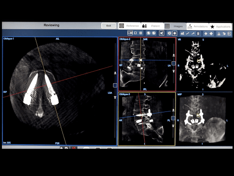
Task: Step Oblique-3 slice up with arrow
Action: [x=173, y=110]
